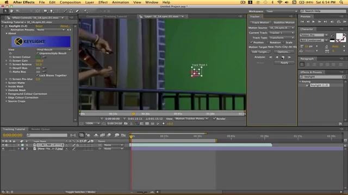This screenshot has width=348, height=195.
Task: Toggle Unpremultiply Result checkbox
Action: tap(38, 53)
